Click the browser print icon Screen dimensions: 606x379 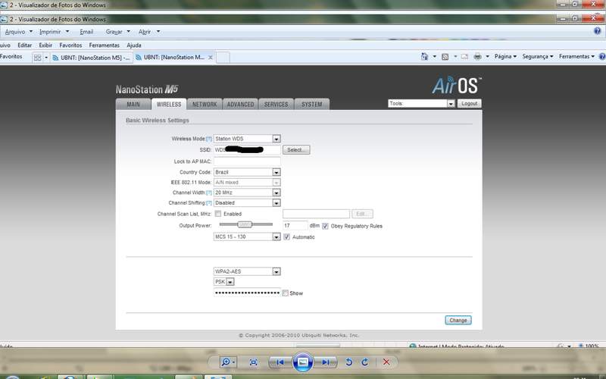(x=478, y=56)
